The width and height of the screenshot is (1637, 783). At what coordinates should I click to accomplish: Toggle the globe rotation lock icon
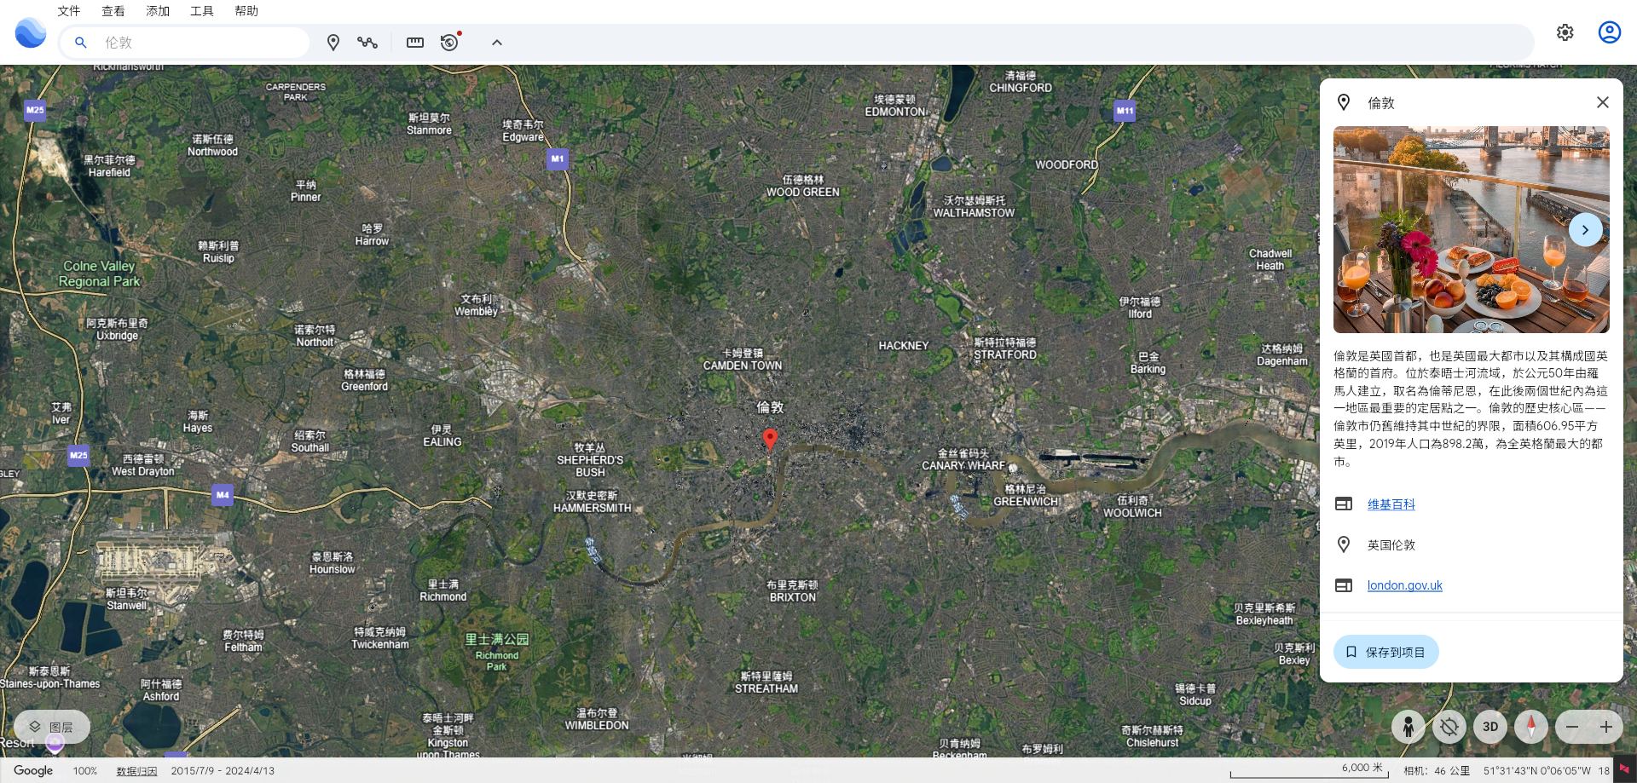(x=1449, y=727)
